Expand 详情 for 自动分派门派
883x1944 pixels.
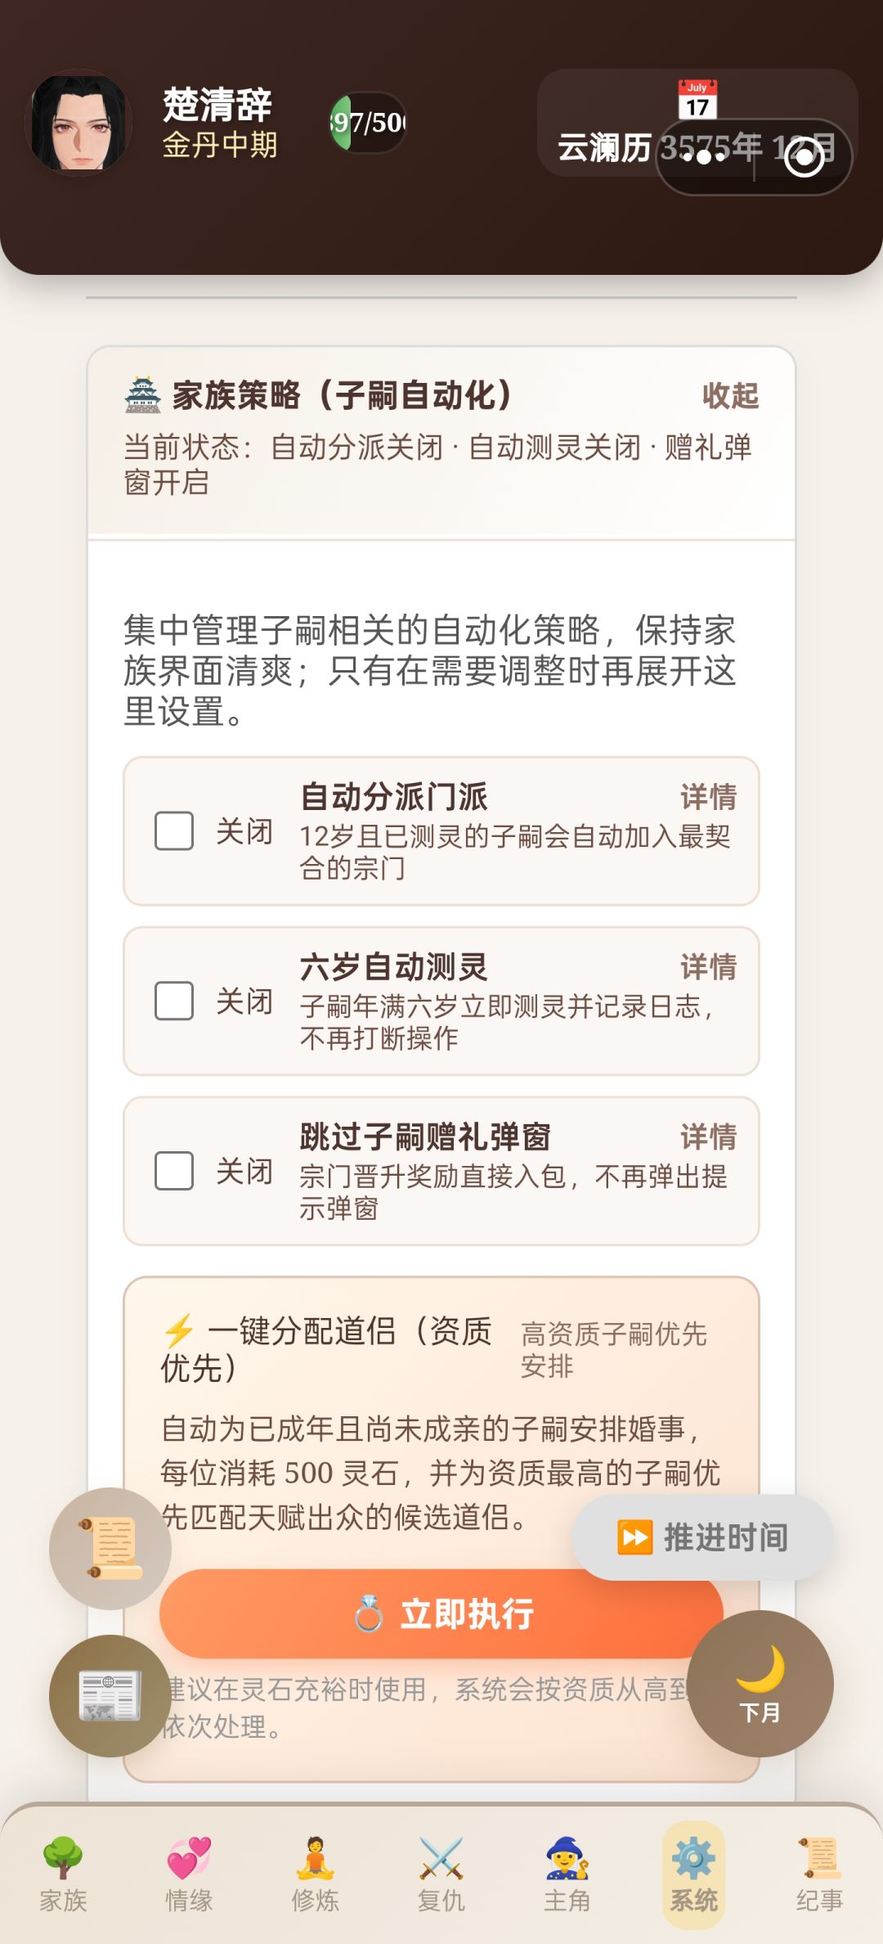pos(708,797)
